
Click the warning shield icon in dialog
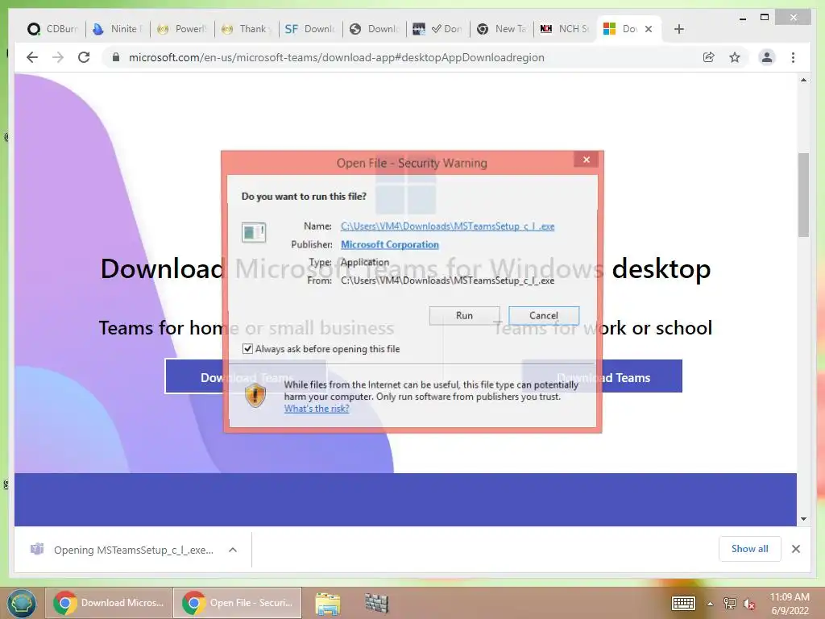[255, 396]
